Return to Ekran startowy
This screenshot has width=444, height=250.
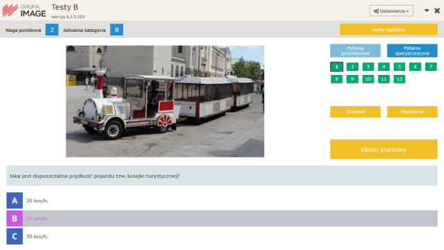pos(384,149)
